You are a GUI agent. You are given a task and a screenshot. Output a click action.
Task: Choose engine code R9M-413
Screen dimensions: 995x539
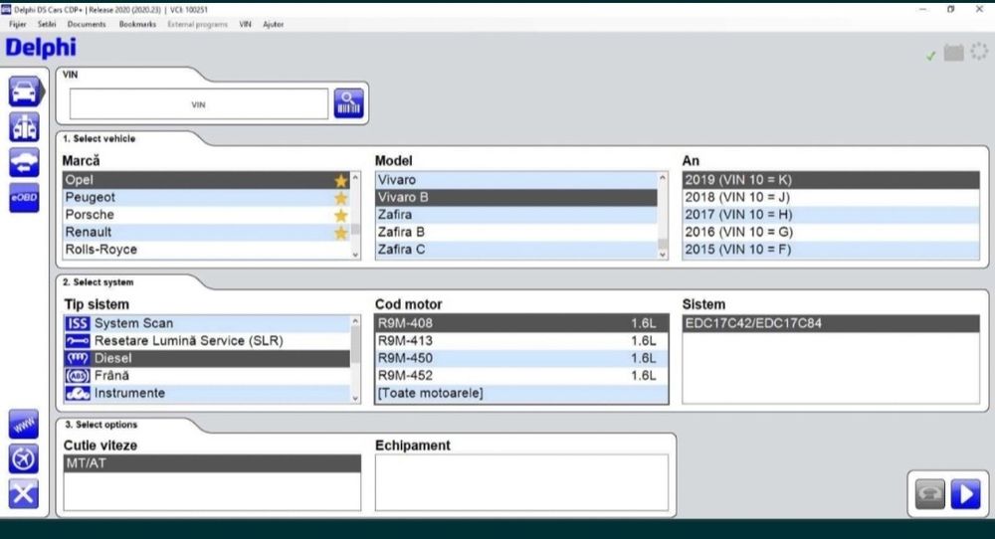521,341
